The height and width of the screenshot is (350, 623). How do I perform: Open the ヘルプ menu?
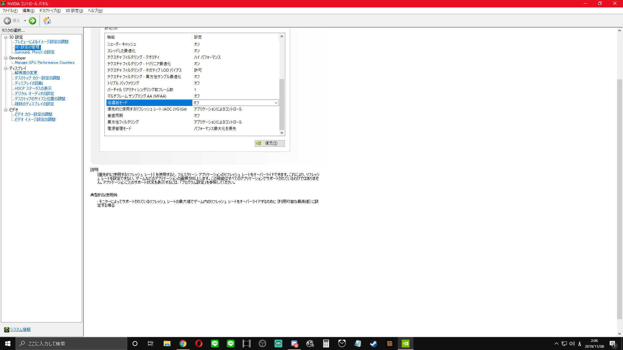pos(95,11)
